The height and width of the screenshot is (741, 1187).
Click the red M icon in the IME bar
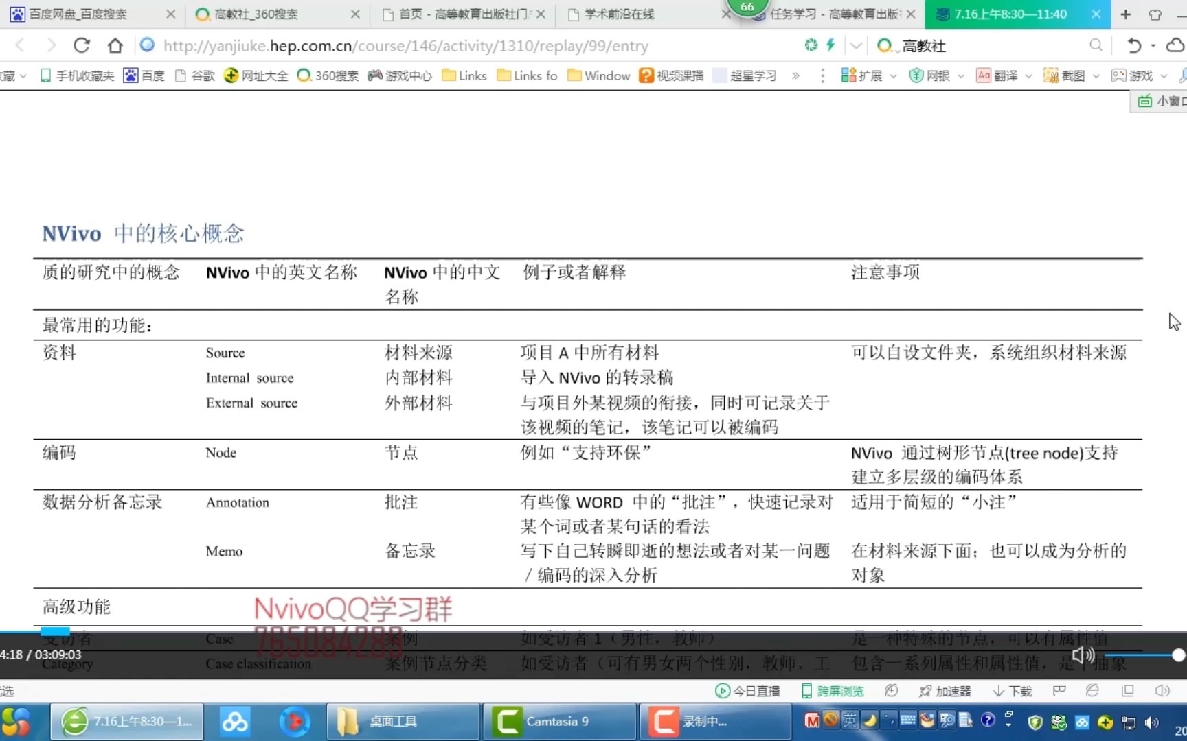[x=812, y=720]
